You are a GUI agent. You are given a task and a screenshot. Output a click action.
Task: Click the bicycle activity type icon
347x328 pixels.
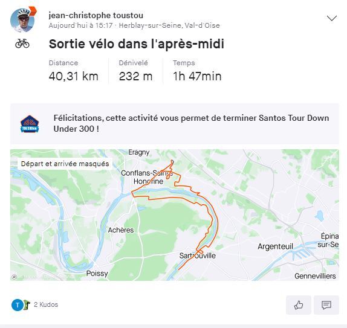(22, 43)
